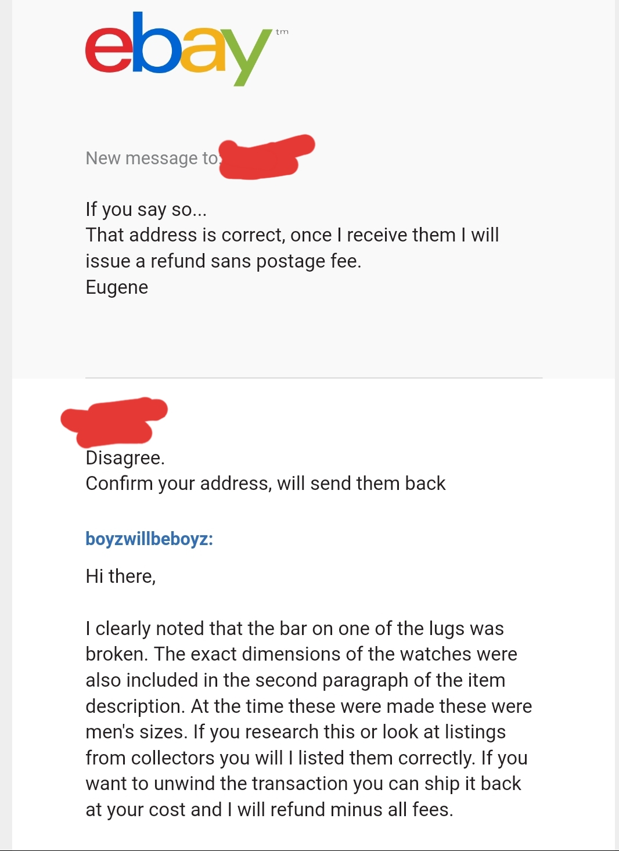Open the boyzwillbeboyz sender link
This screenshot has width=619, height=851.
click(x=149, y=539)
